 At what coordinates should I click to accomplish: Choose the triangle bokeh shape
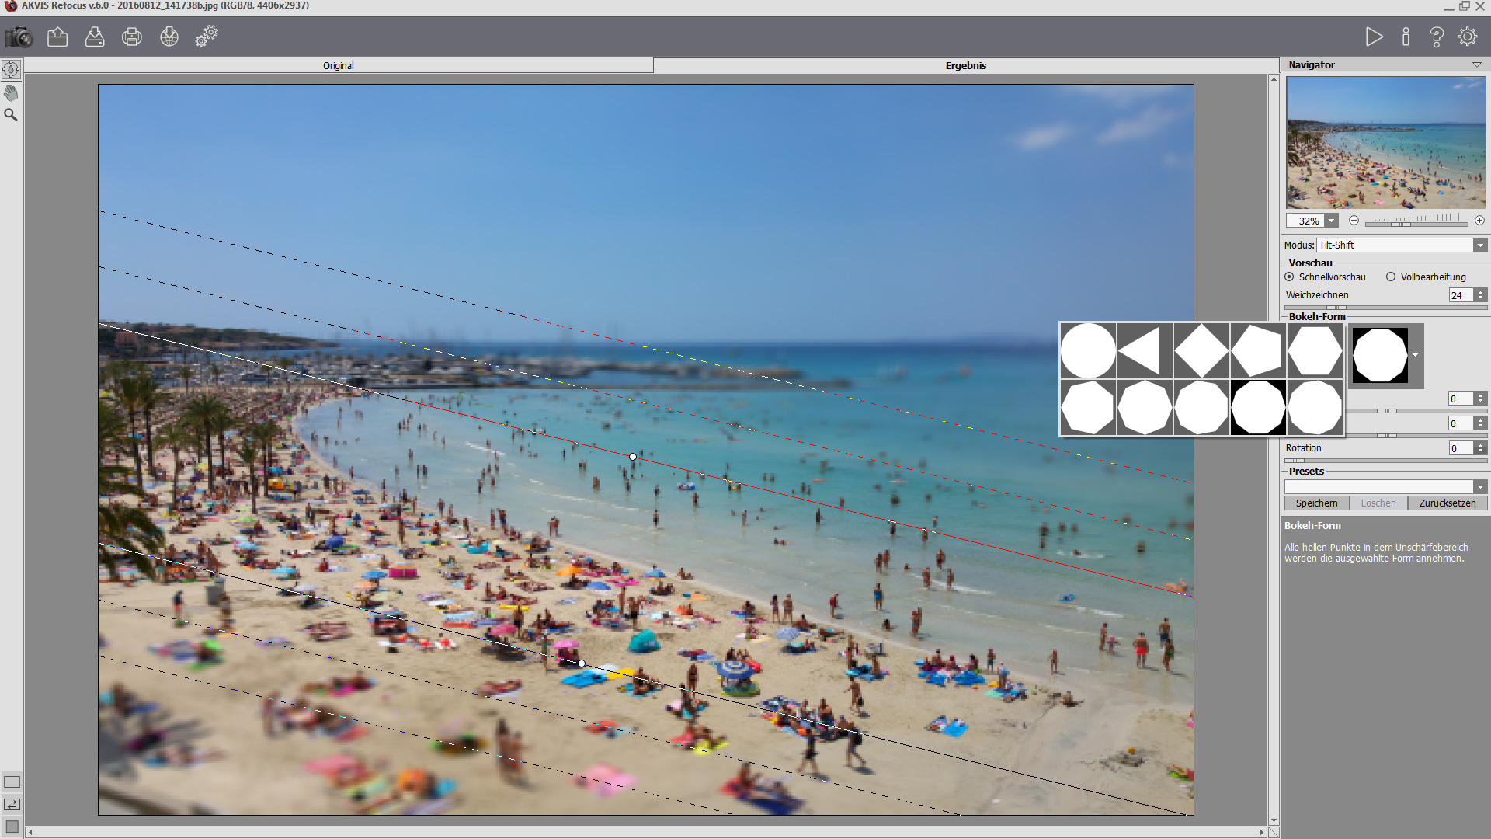tap(1144, 350)
